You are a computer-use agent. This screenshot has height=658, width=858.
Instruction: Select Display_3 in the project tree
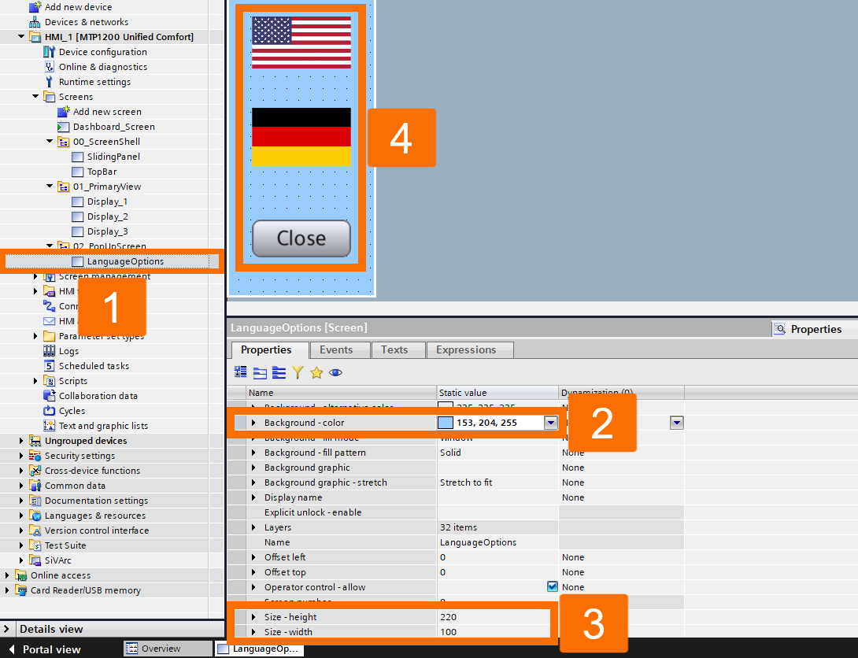tap(107, 231)
